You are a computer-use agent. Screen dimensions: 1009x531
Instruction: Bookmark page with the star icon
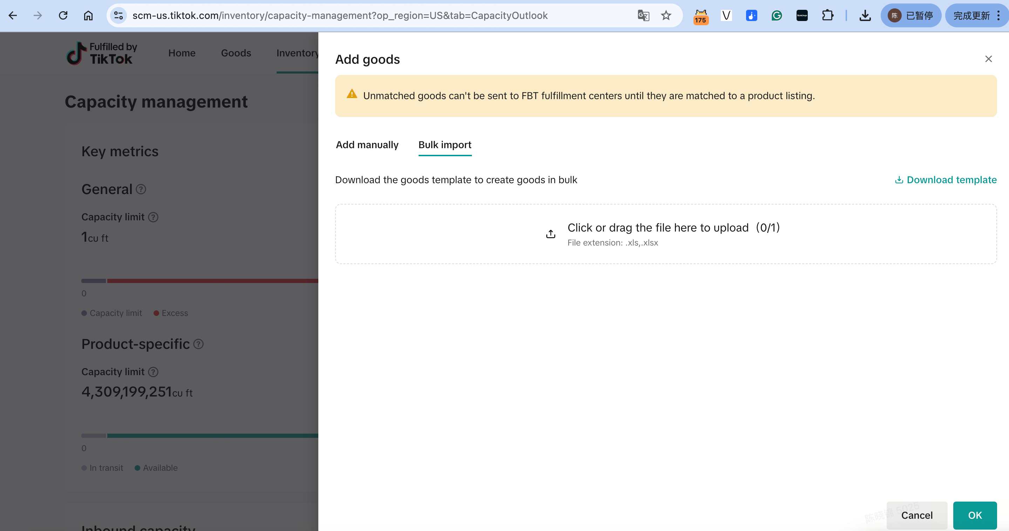coord(666,16)
